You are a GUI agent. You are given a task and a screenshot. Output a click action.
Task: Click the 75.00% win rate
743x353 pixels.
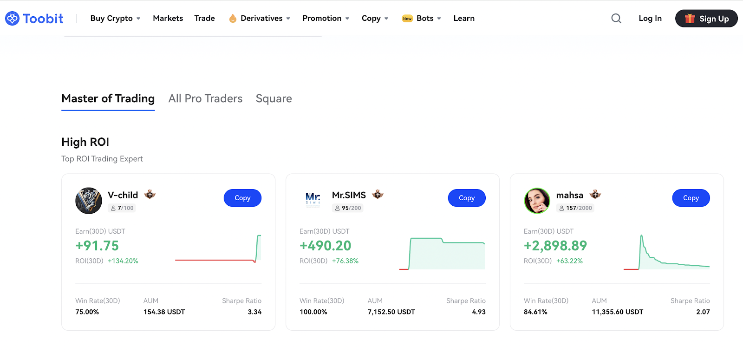87,312
